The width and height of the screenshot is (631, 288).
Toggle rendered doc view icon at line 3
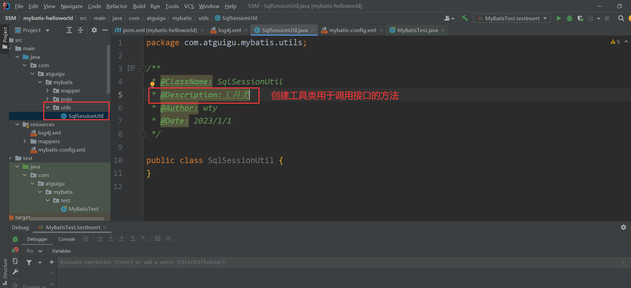point(131,69)
